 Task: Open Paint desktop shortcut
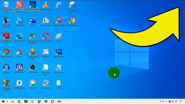(x=59, y=36)
